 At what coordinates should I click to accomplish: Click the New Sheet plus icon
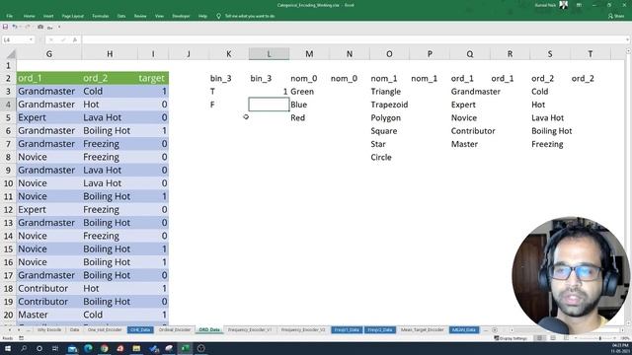(x=495, y=330)
